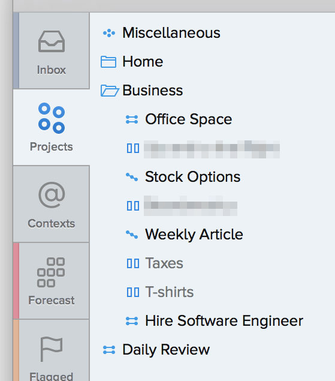Open the Flagged flag icon
The width and height of the screenshot is (335, 381).
coord(52,349)
